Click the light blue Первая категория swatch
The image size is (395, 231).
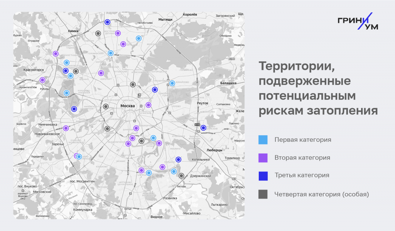tap(263, 140)
